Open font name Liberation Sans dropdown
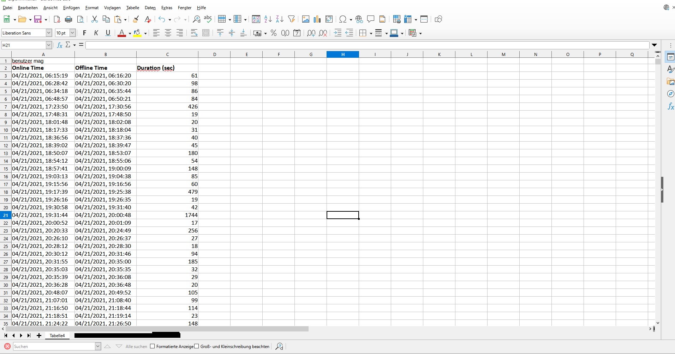 click(49, 33)
